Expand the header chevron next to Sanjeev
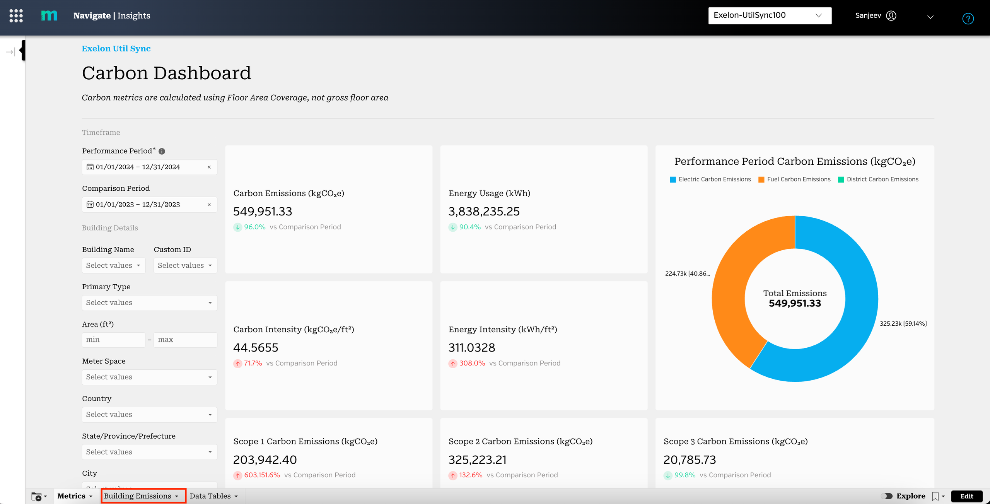990x504 pixels. (x=930, y=17)
